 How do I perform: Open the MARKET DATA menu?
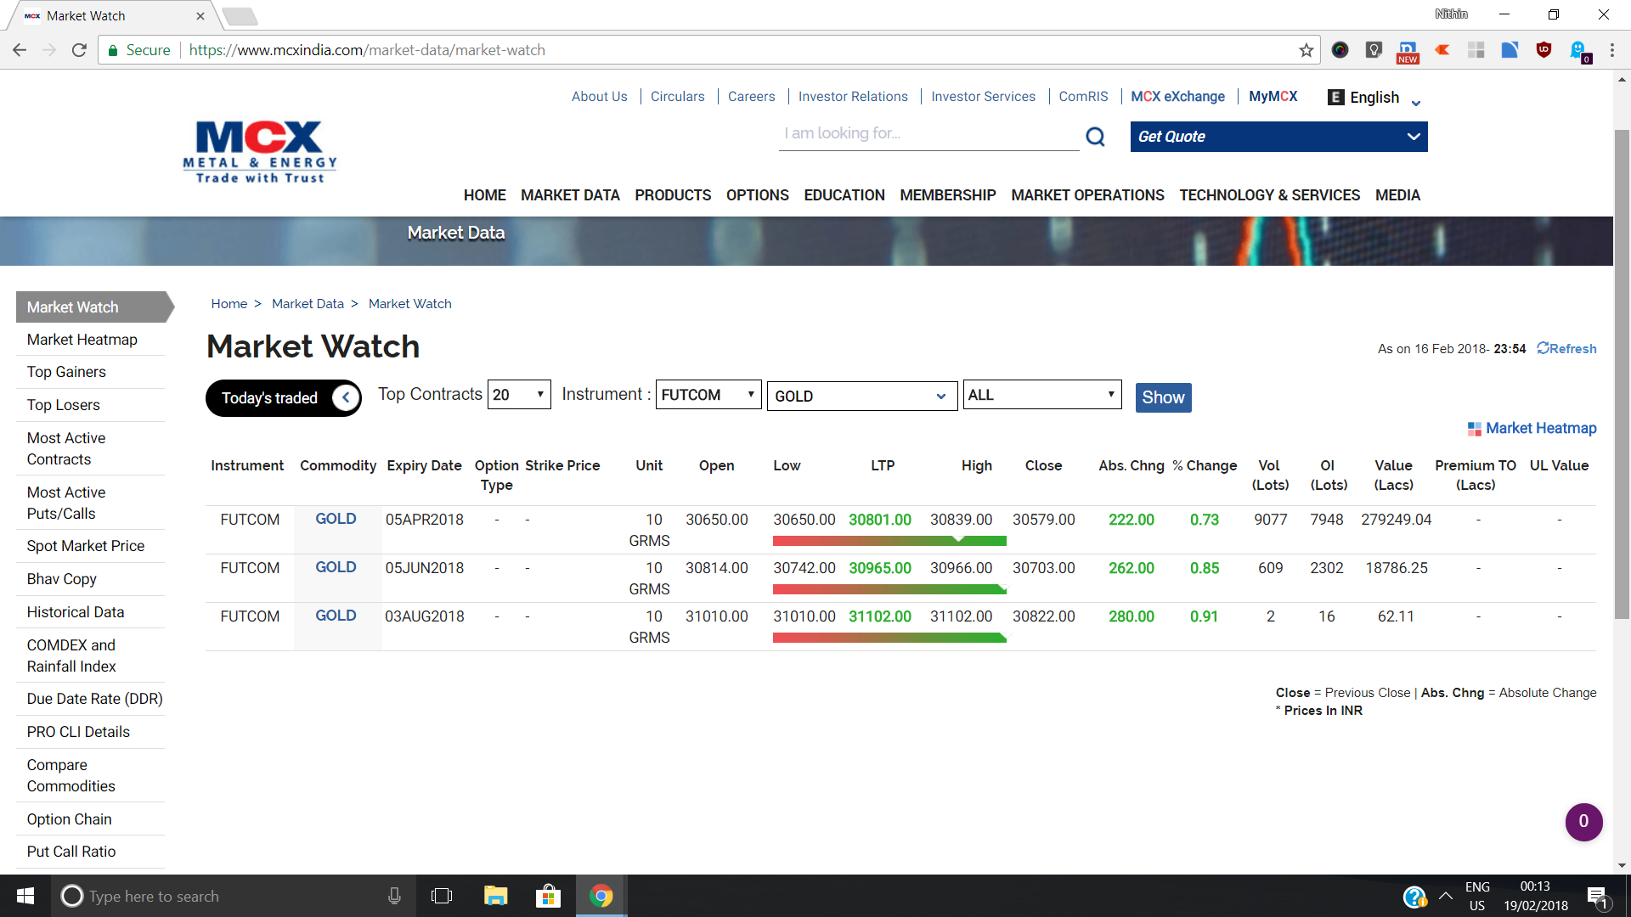570,195
